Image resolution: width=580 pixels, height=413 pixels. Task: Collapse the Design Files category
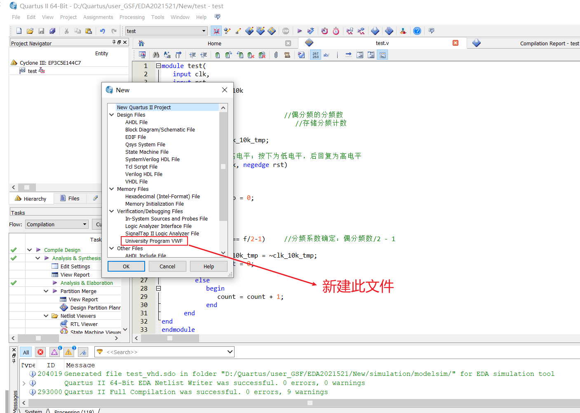point(111,115)
